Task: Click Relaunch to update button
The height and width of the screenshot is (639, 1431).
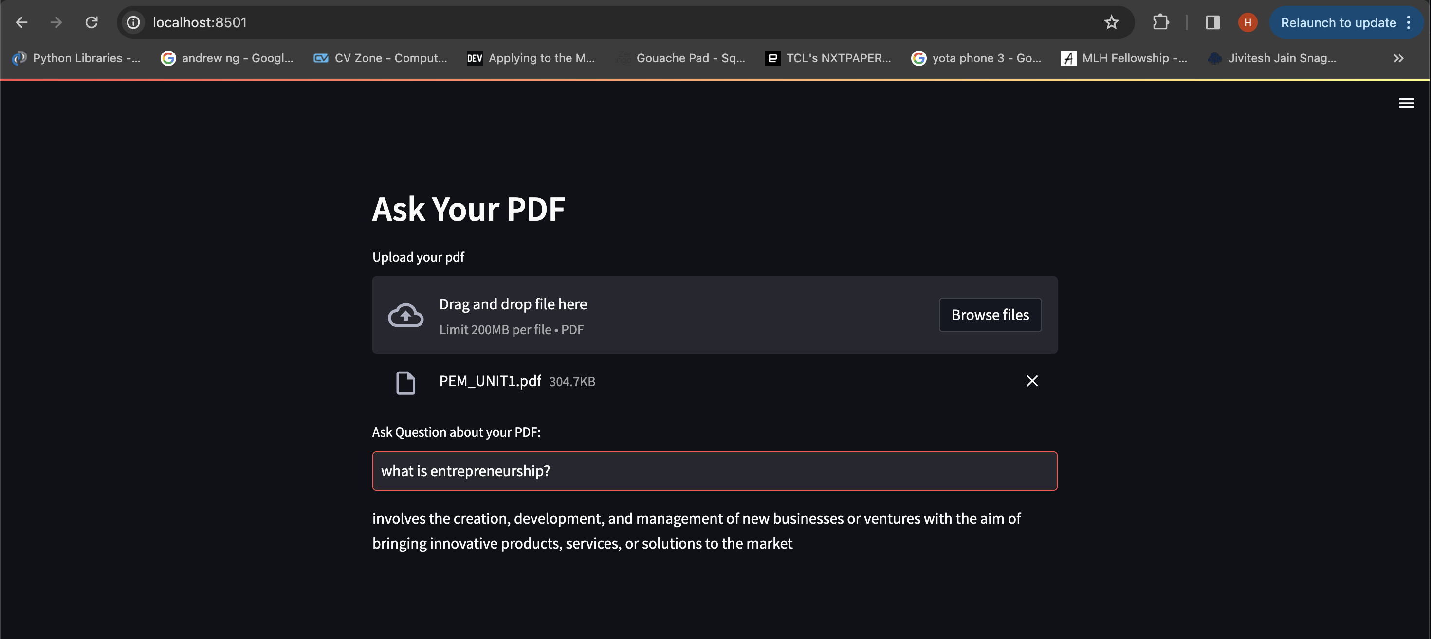Action: [1338, 22]
